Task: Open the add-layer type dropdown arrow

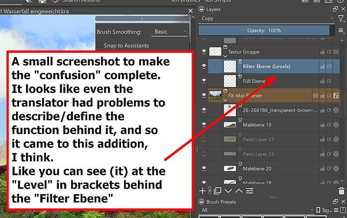Action: [x=210, y=191]
